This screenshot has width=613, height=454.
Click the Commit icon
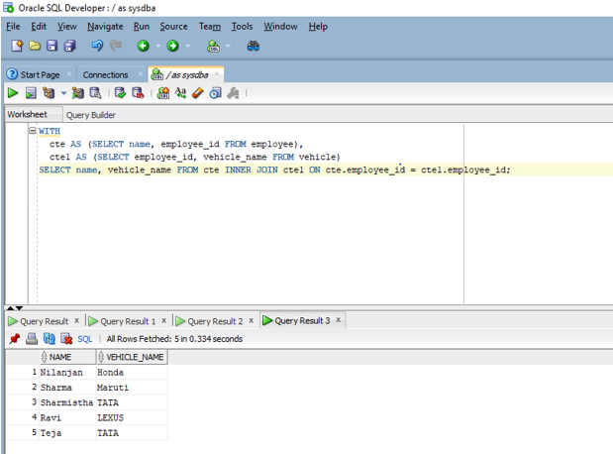coord(120,93)
